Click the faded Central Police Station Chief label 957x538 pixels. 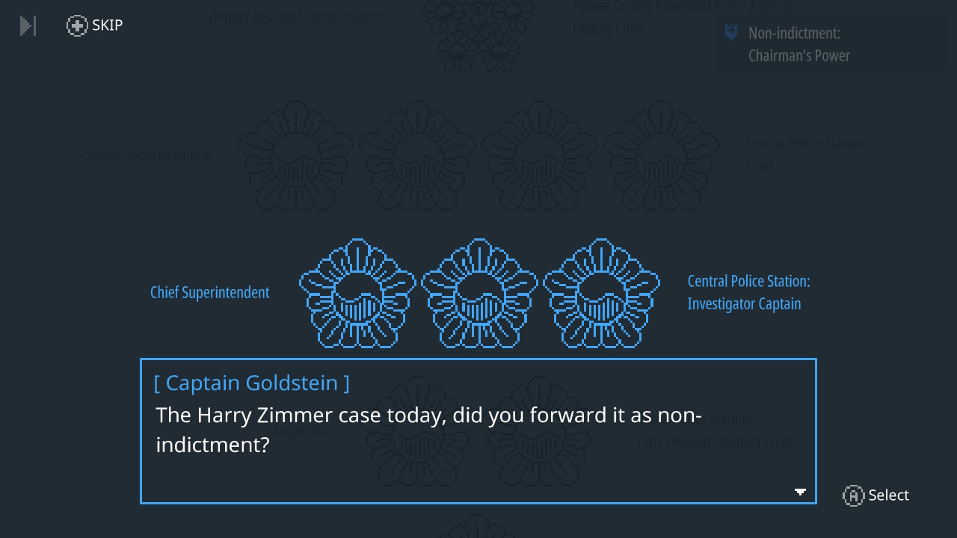[x=806, y=154]
